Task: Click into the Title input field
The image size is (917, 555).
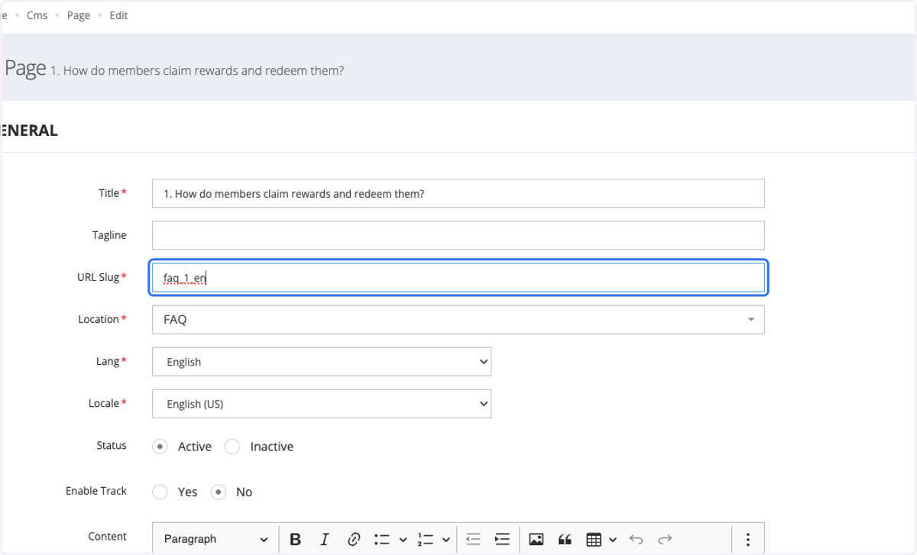Action: click(458, 193)
